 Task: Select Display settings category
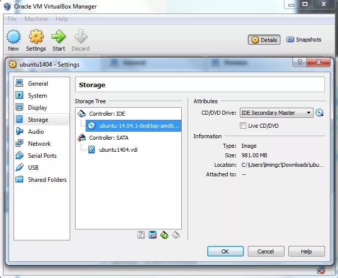pyautogui.click(x=42, y=107)
